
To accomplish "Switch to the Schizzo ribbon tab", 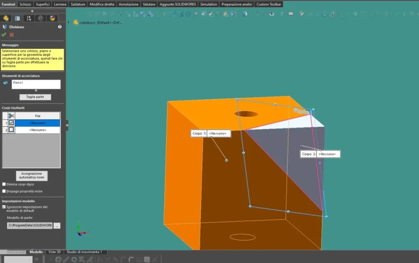I will 25,4.
